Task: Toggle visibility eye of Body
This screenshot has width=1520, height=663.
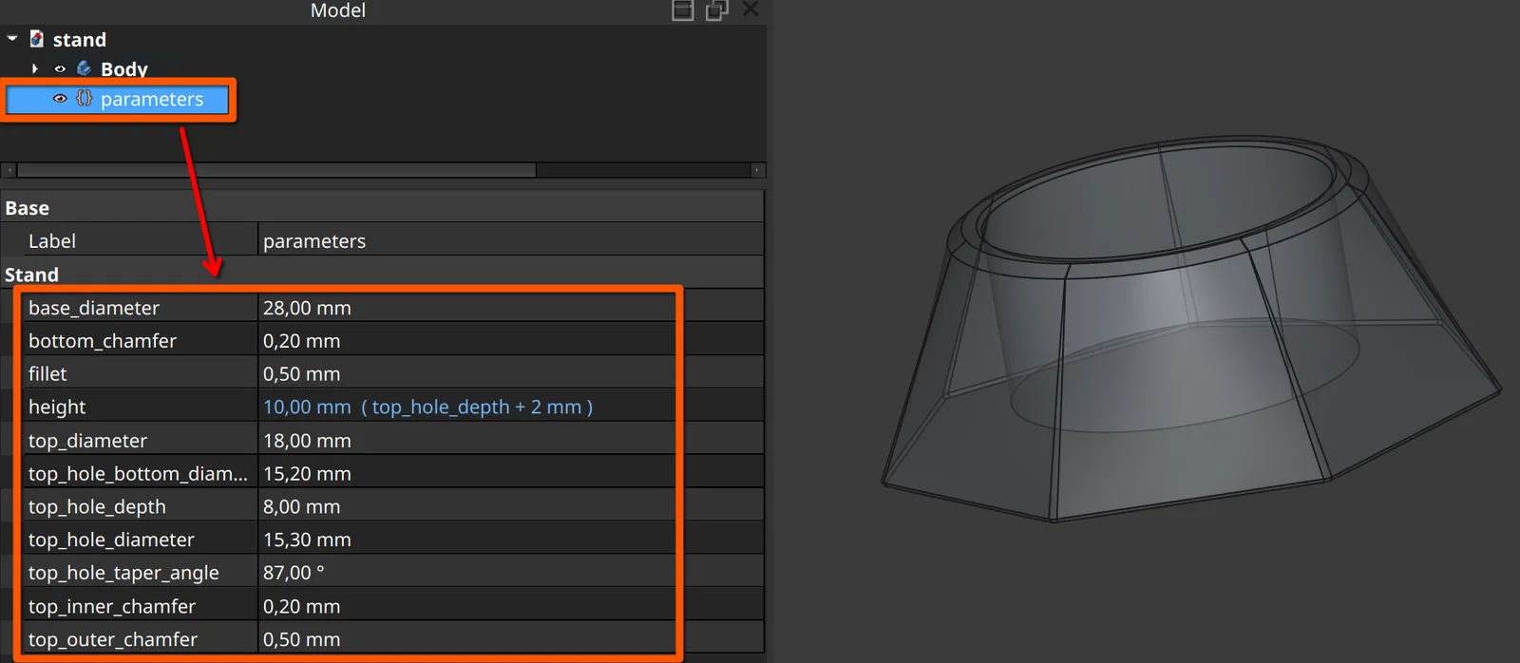Action: click(60, 68)
